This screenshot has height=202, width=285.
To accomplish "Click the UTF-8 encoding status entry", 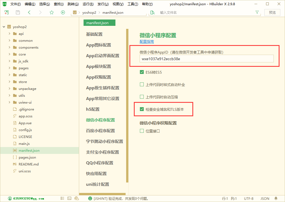I will (249, 198).
